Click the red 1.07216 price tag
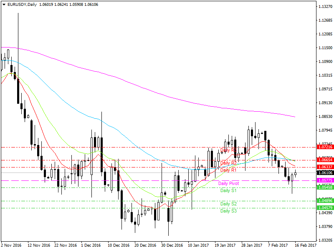This screenshot has width=334, height=250. click(325, 147)
